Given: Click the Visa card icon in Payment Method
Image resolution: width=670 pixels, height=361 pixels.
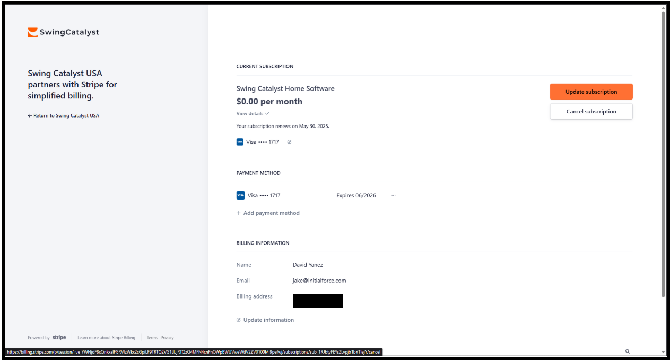Looking at the screenshot, I should (240, 195).
